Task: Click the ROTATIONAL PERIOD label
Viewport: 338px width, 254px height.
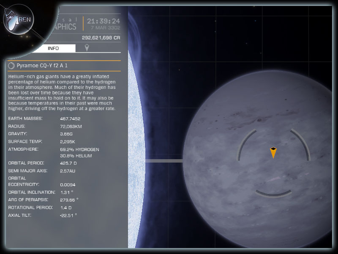Action: click(x=30, y=207)
